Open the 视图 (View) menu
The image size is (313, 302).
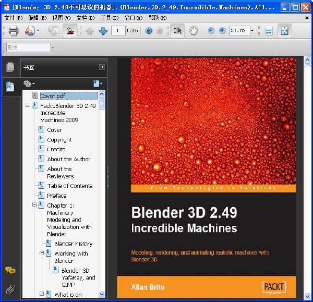[62, 18]
